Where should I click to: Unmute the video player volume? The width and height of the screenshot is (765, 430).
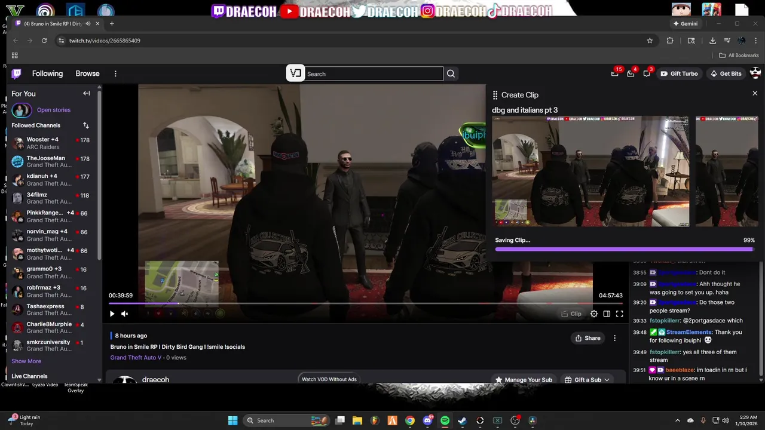click(x=125, y=314)
